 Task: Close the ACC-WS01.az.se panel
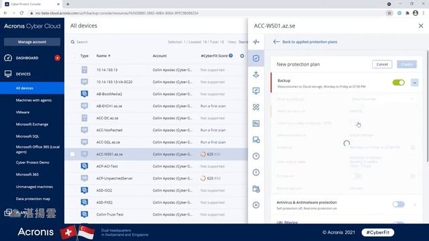(421, 26)
